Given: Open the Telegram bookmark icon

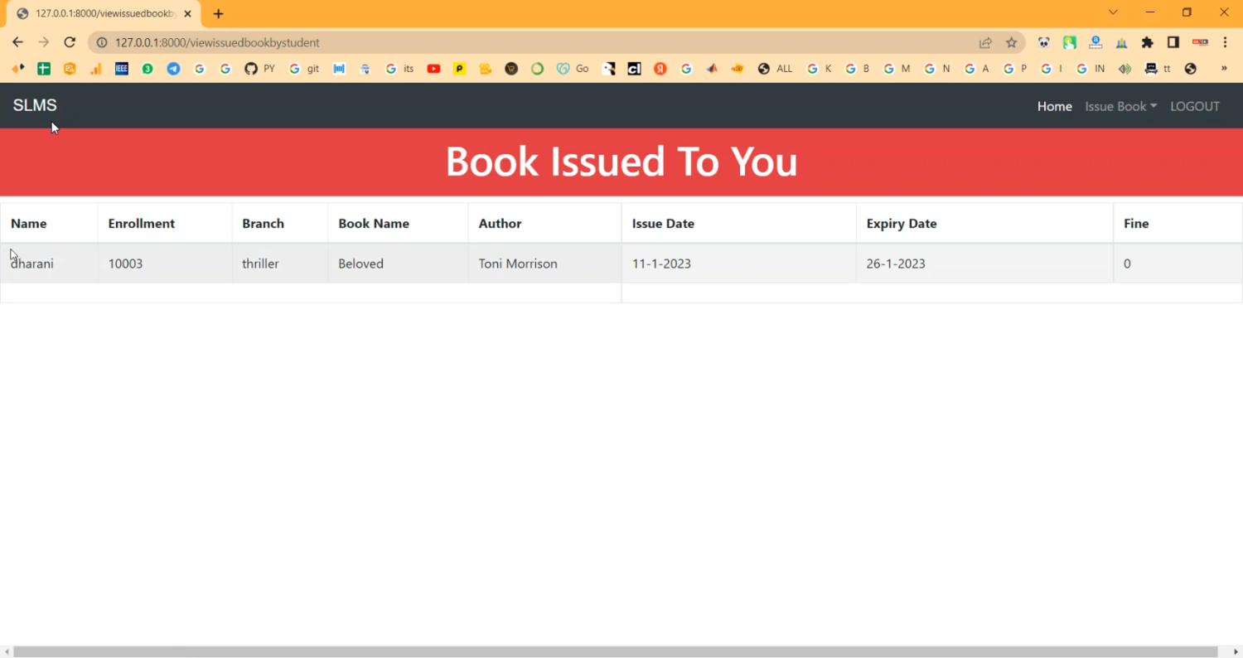Looking at the screenshot, I should (x=173, y=69).
